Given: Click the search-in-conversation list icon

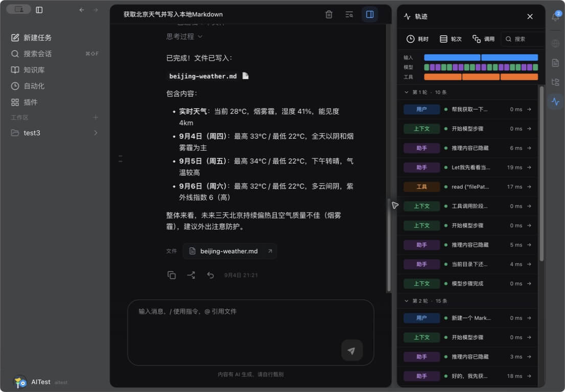Looking at the screenshot, I should [349, 14].
